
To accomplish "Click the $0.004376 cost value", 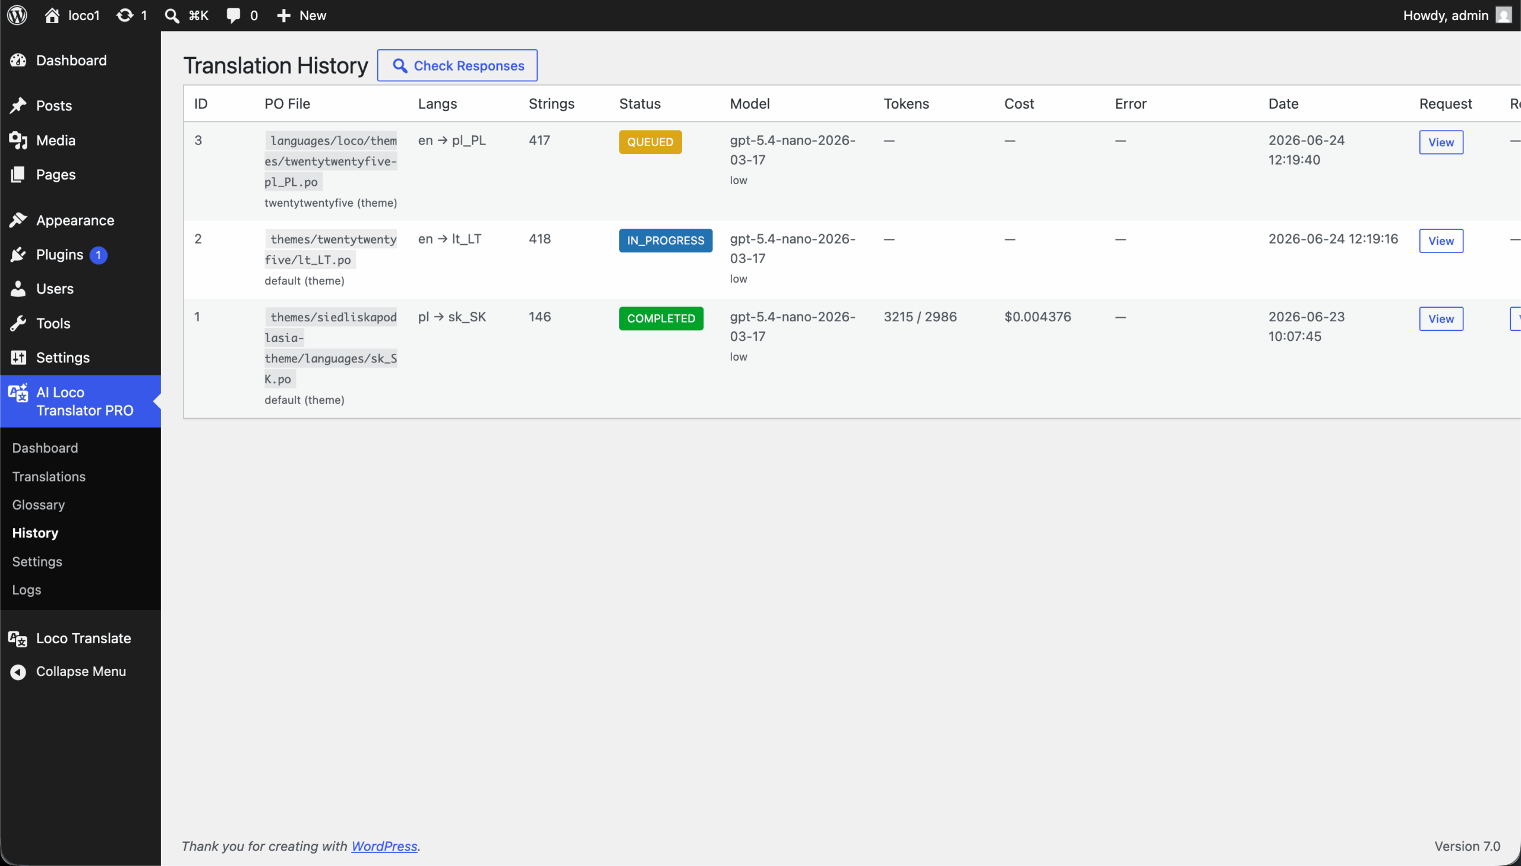I will click(x=1037, y=317).
